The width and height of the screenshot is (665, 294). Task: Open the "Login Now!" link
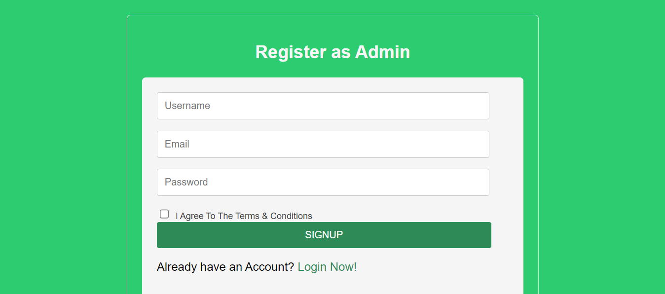tap(327, 267)
